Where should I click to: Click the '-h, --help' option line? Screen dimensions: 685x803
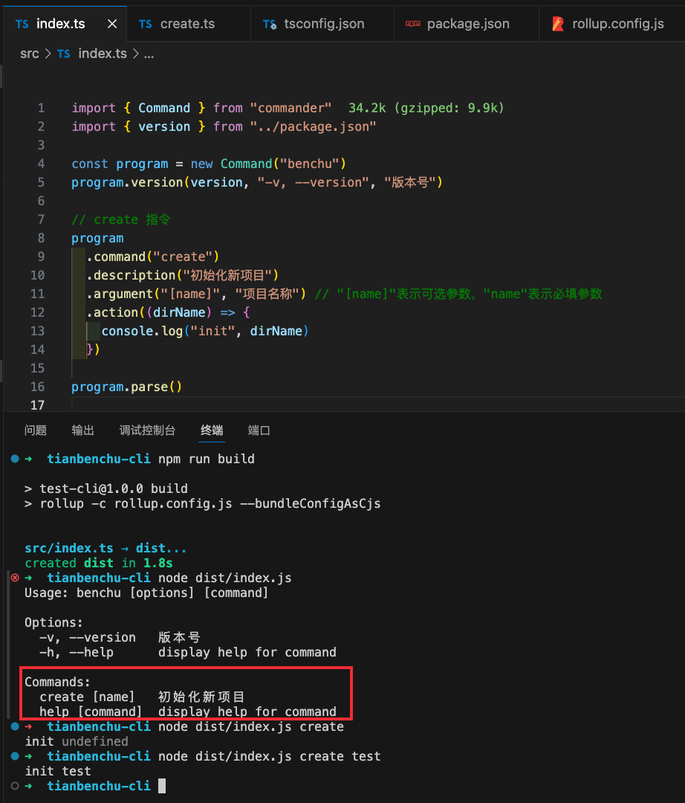188,652
